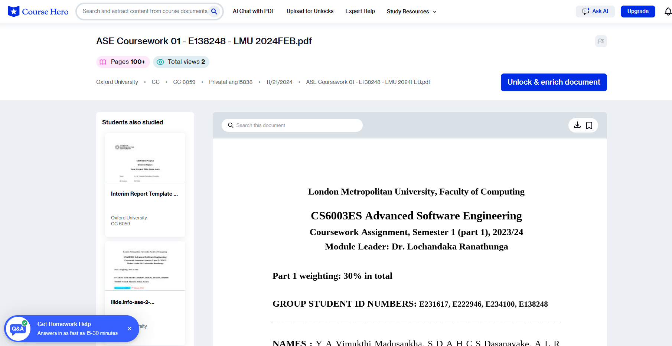Click the Ask AI chat icon
Viewport: 672px width, 346px height.
coord(586,11)
